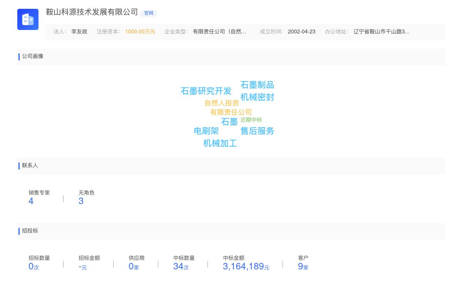Click the 法人 field label
This screenshot has width=462, height=289.
(x=60, y=32)
